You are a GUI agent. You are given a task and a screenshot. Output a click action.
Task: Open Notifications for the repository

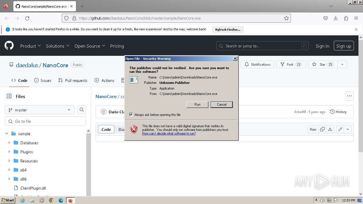pos(258,64)
